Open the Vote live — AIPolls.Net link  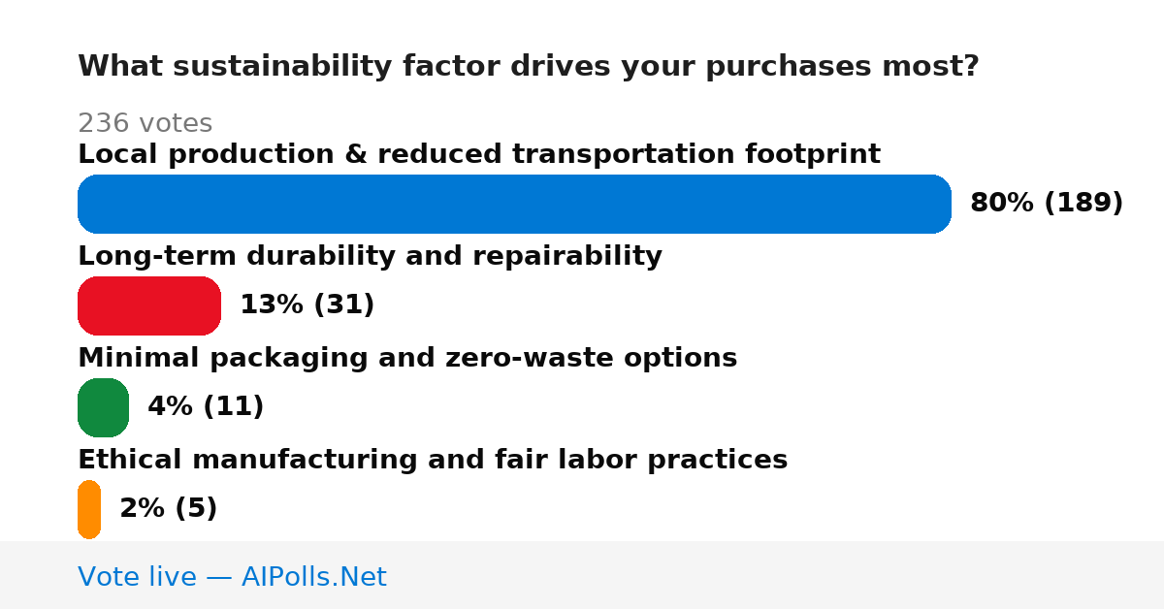232,577
